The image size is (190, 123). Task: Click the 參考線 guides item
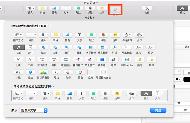tap(102, 60)
